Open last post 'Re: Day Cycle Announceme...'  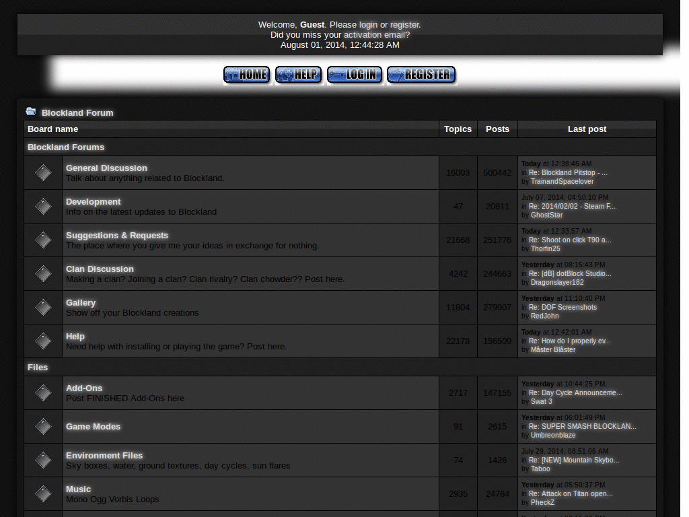[576, 392]
